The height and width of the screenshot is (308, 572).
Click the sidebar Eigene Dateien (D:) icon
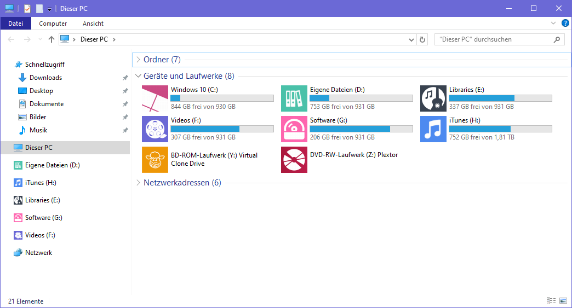(18, 165)
